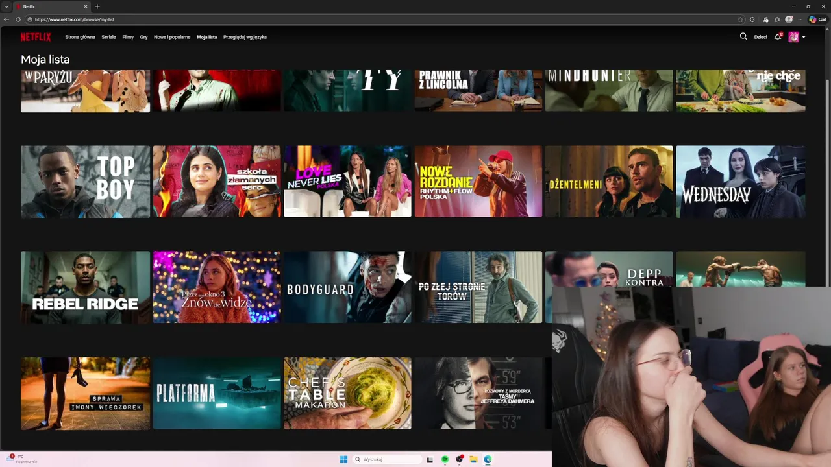Image resolution: width=831 pixels, height=467 pixels.
Task: Open Mindhunter title card
Action: click(609, 91)
